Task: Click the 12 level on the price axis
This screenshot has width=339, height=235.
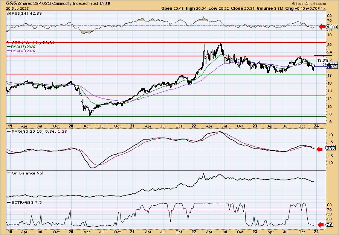Action: click(x=330, y=99)
